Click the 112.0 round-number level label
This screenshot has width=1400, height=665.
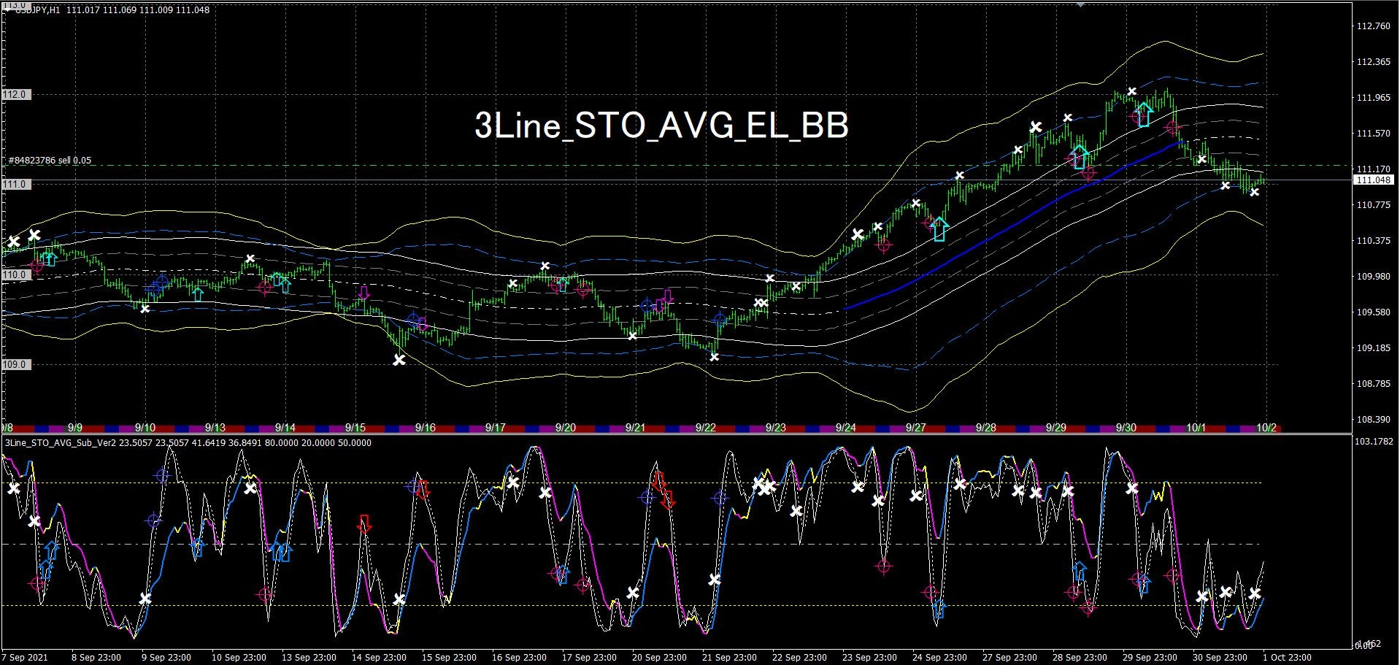(15, 95)
